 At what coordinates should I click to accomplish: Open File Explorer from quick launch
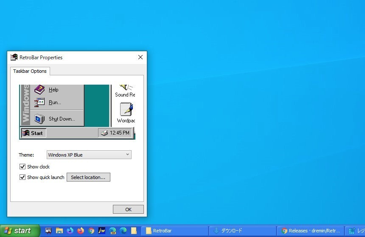[59, 231]
